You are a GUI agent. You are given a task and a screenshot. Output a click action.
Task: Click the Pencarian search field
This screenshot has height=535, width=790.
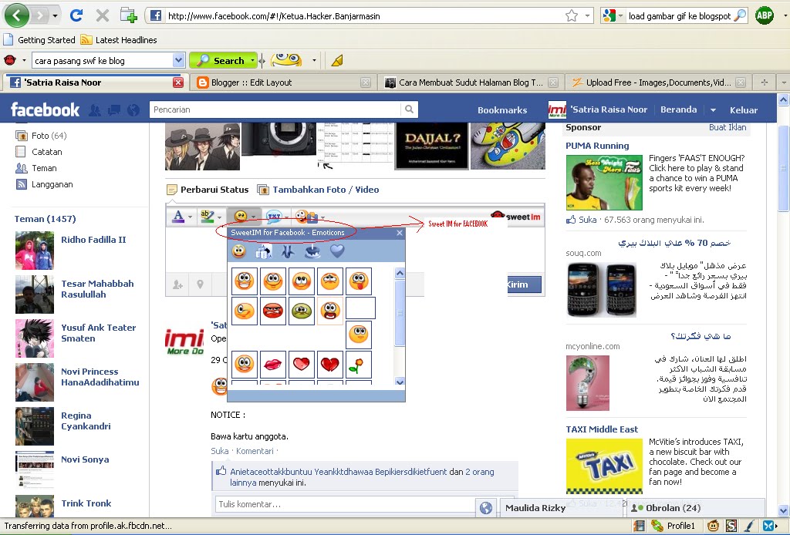[x=275, y=109]
